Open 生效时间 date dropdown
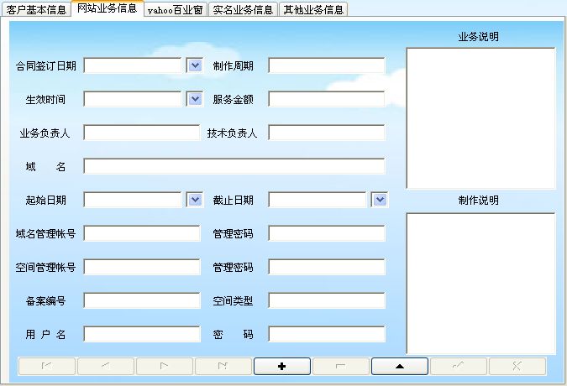 (195, 99)
